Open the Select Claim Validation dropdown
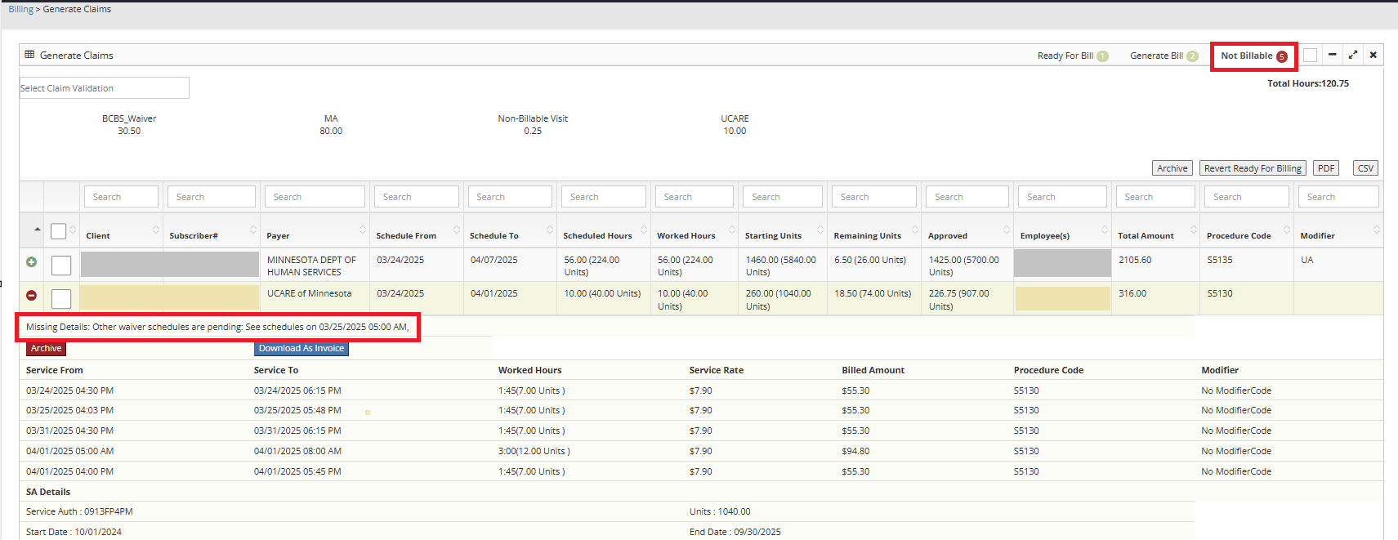The width and height of the screenshot is (1398, 540). [x=105, y=88]
